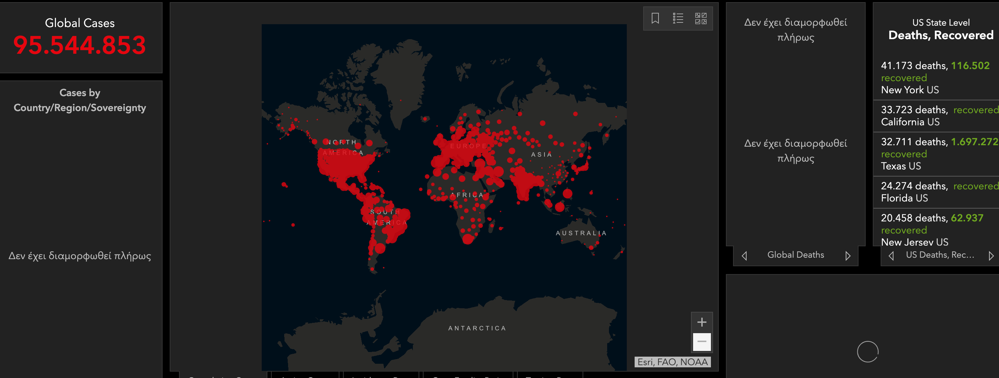The width and height of the screenshot is (999, 378).
Task: Click the Cases by Country/Region/Sovereignty heading
Action: (80, 100)
